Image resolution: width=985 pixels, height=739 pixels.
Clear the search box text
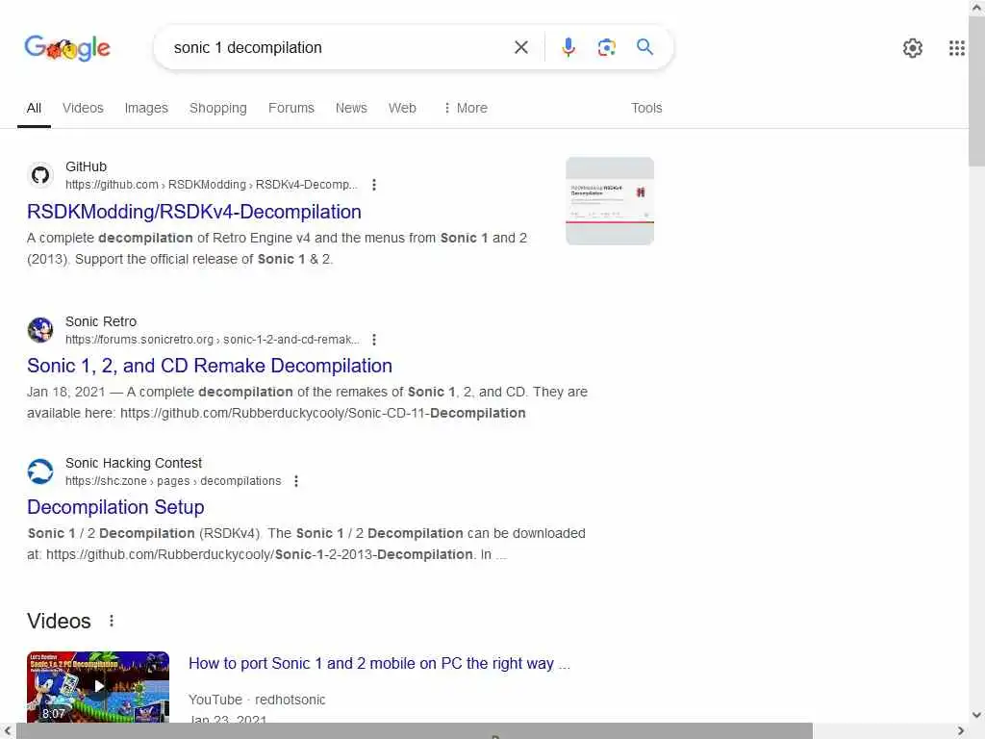click(x=520, y=47)
